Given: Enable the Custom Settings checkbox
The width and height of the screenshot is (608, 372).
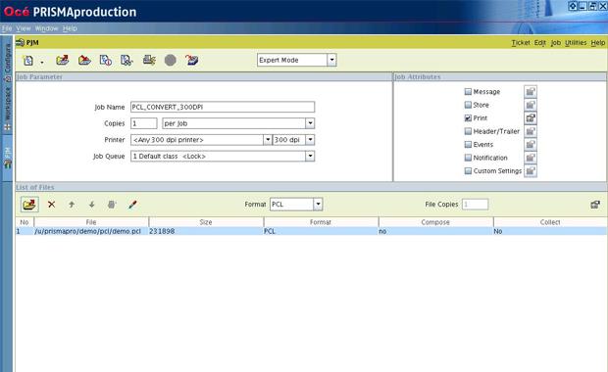Looking at the screenshot, I should click(468, 170).
